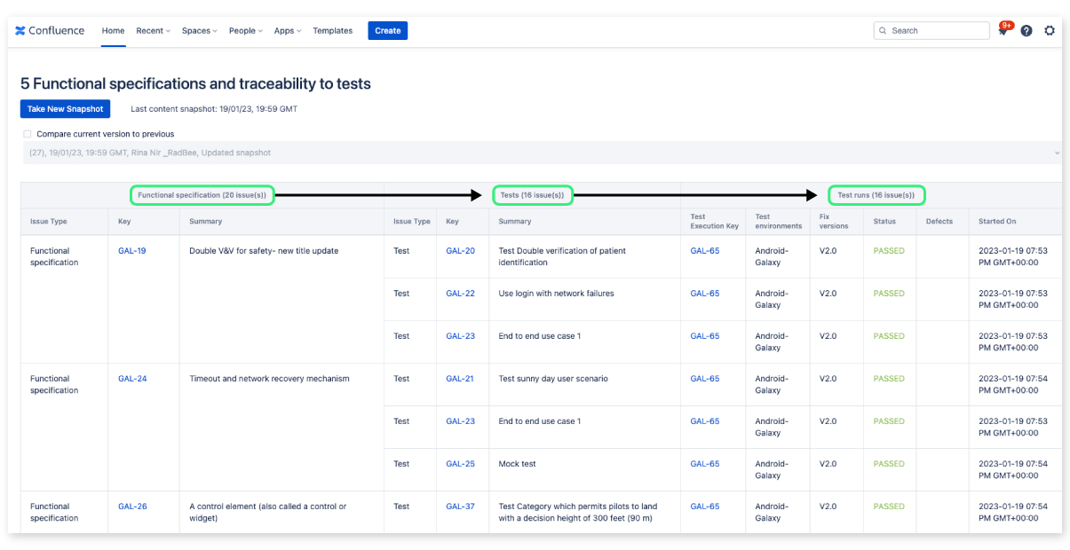Open the settings gear icon
Viewport: 1070px width, 550px height.
(x=1050, y=30)
